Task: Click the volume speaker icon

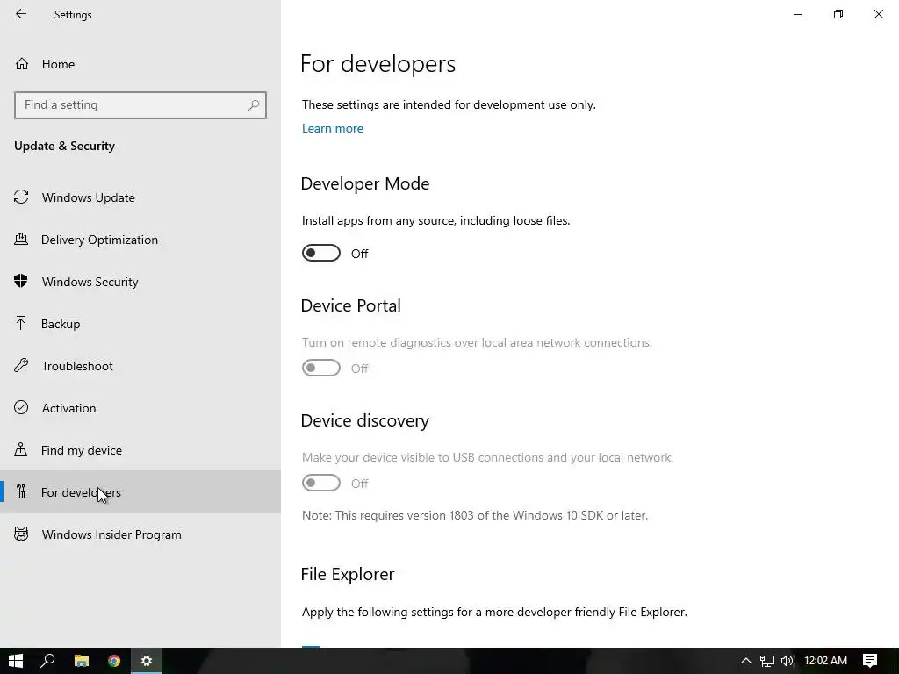Action: 788,661
